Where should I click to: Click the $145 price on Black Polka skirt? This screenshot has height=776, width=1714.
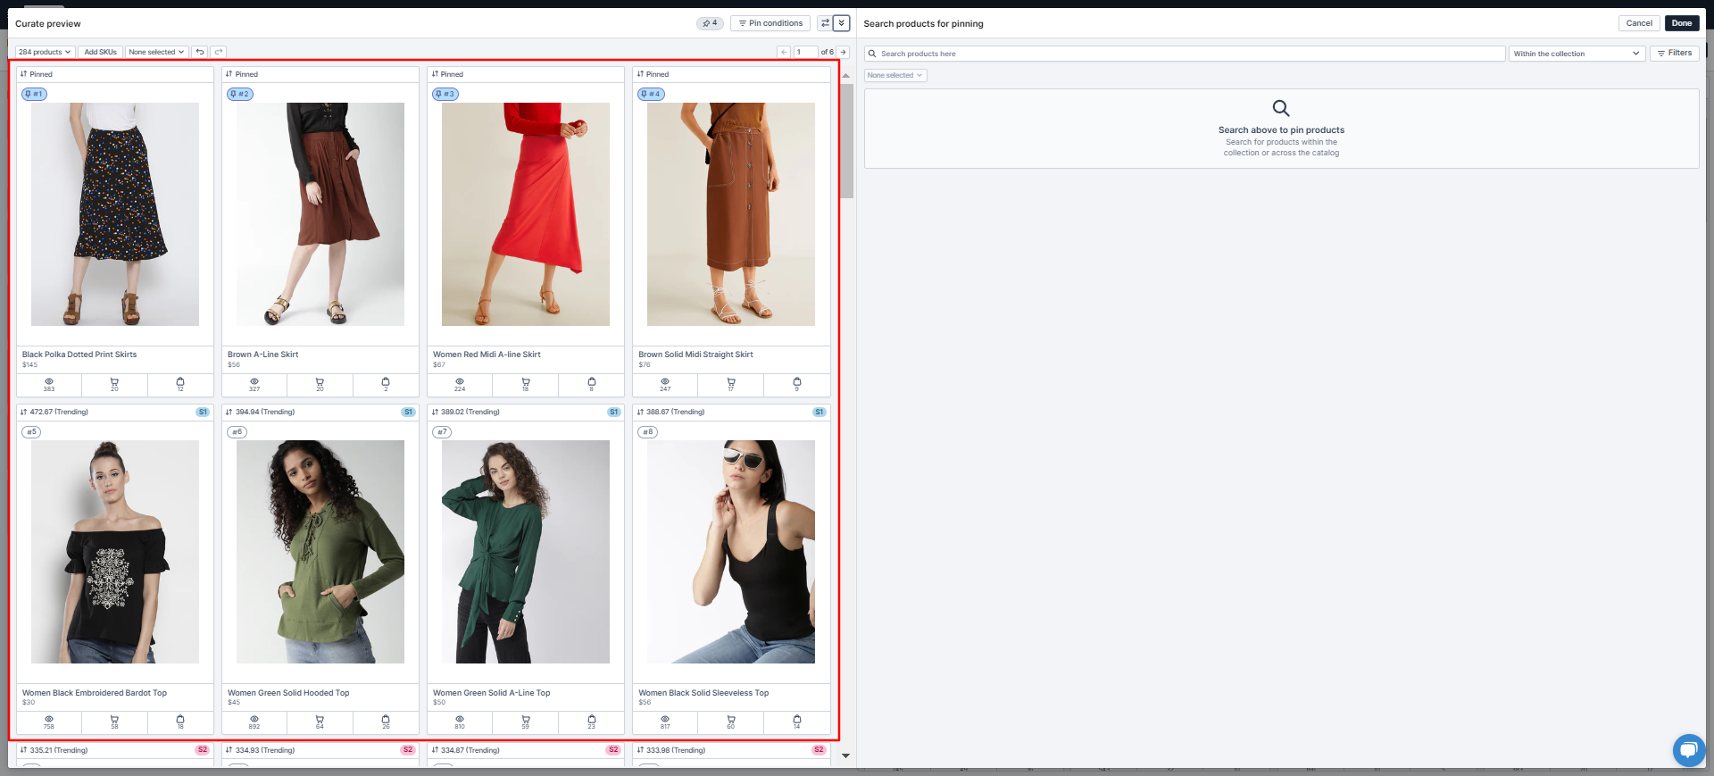pyautogui.click(x=29, y=364)
